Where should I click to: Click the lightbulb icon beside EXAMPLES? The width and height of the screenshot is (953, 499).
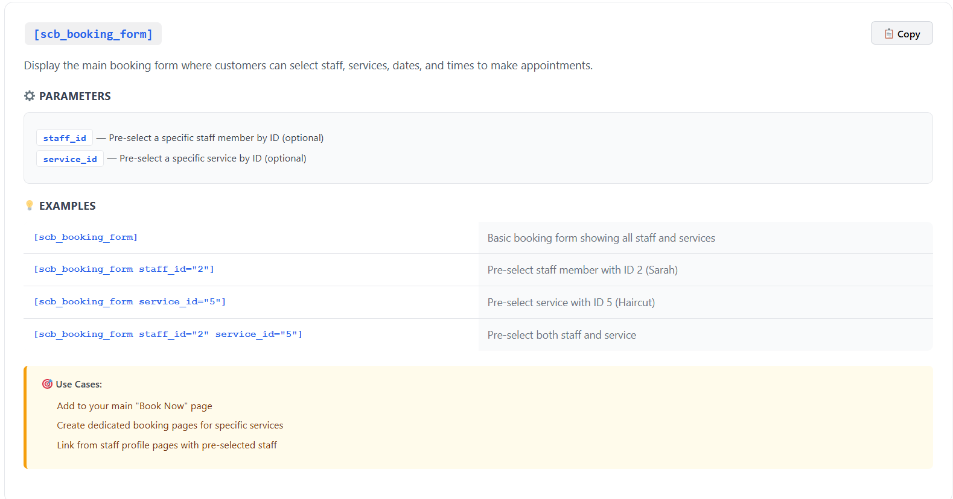pos(30,206)
